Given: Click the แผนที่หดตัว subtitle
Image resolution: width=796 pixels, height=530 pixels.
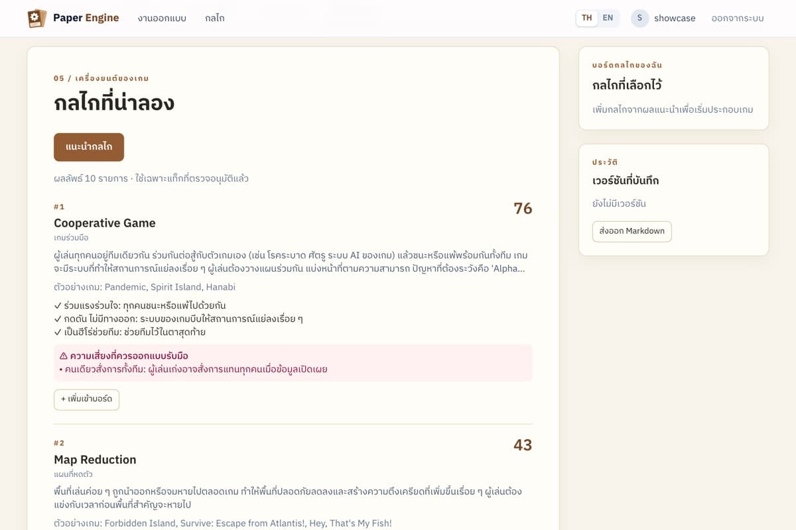Looking at the screenshot, I should tap(73, 474).
